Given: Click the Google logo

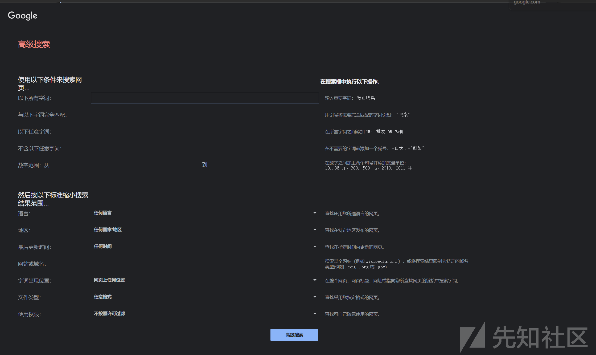Looking at the screenshot, I should pos(23,15).
